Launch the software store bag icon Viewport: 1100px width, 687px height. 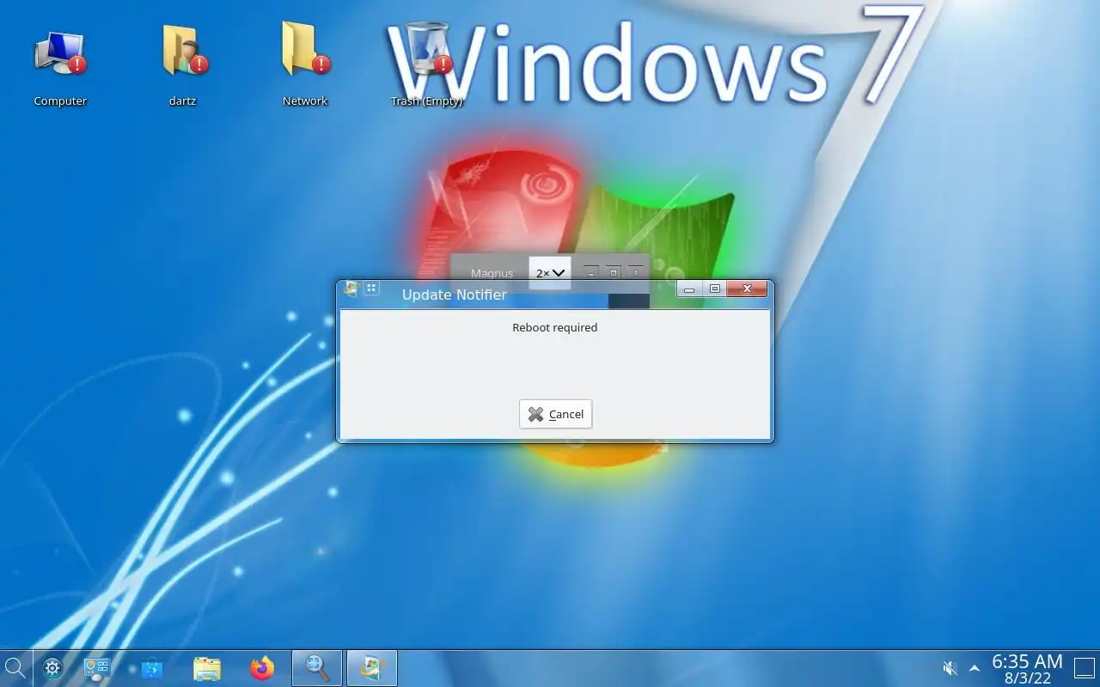point(152,668)
